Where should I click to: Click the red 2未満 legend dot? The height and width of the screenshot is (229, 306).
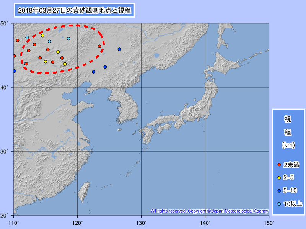(279, 165)
